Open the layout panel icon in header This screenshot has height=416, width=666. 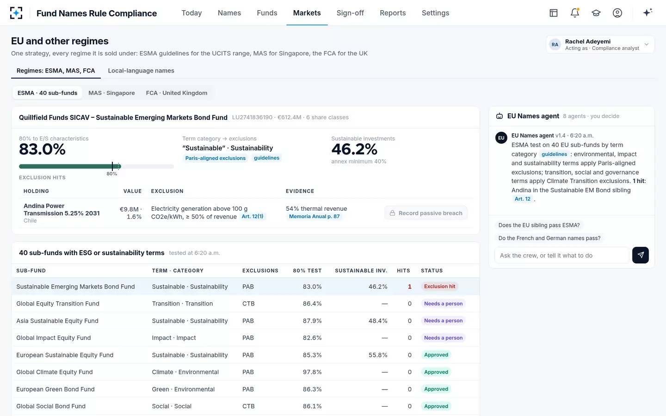tap(554, 13)
